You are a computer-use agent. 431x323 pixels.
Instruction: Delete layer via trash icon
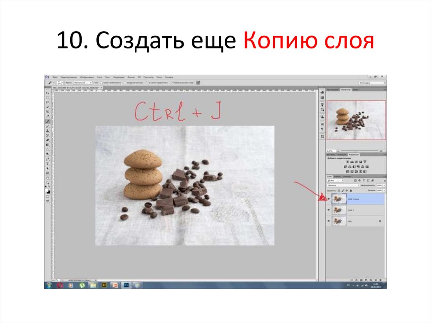click(380, 280)
